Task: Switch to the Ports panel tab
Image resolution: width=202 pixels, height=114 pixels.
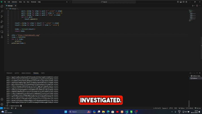Action: point(43,73)
